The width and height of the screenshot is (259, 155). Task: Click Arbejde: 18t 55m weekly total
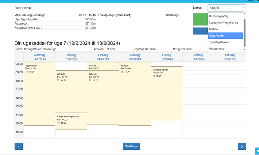tap(104, 49)
